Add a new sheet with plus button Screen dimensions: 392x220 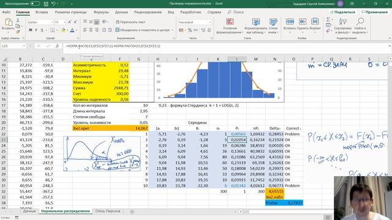point(132,211)
